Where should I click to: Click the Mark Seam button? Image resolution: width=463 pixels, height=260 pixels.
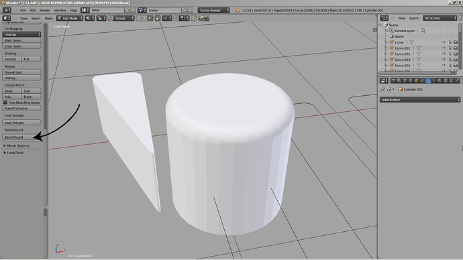22,40
